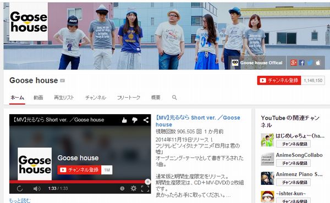
Task: Toggle the Watch Later clock icon
Action: (x=122, y=188)
